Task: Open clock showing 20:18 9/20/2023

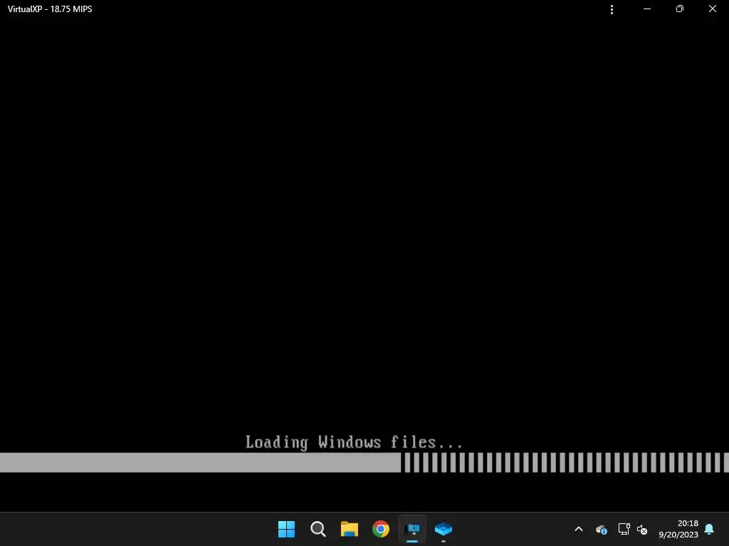Action: pyautogui.click(x=678, y=529)
